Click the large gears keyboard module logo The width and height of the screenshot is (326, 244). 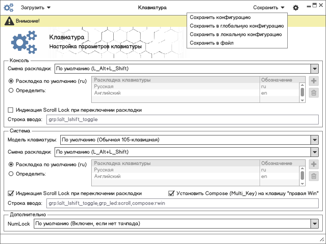tap(24, 42)
